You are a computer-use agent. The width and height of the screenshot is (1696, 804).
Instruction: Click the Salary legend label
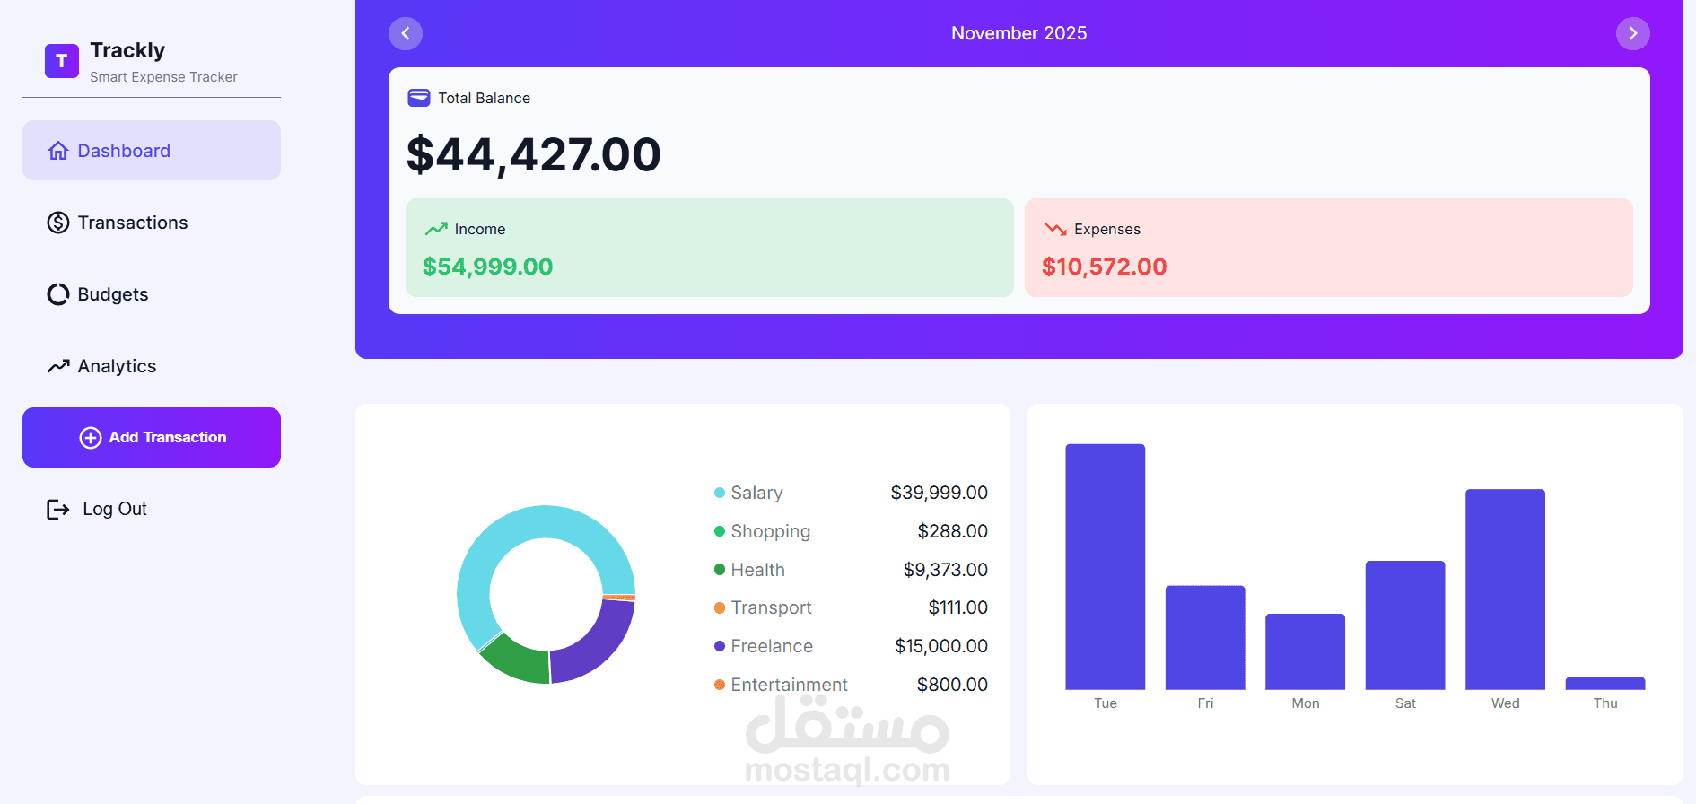coord(756,493)
